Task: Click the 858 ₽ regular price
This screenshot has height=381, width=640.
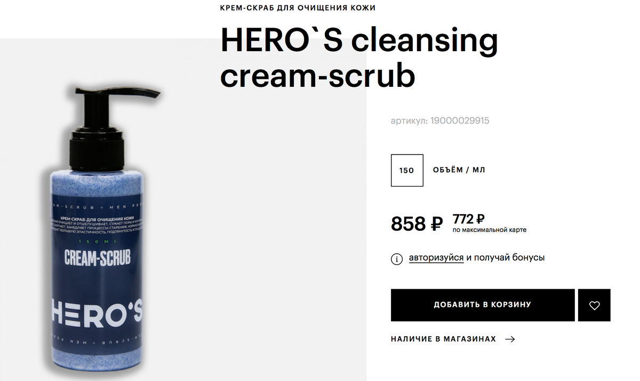Action: point(417,224)
